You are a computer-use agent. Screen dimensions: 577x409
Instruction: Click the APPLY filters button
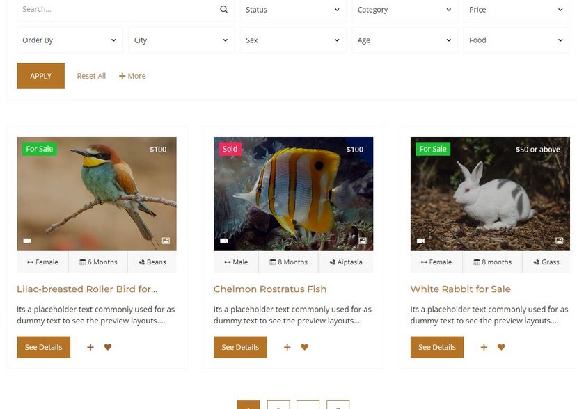(41, 76)
